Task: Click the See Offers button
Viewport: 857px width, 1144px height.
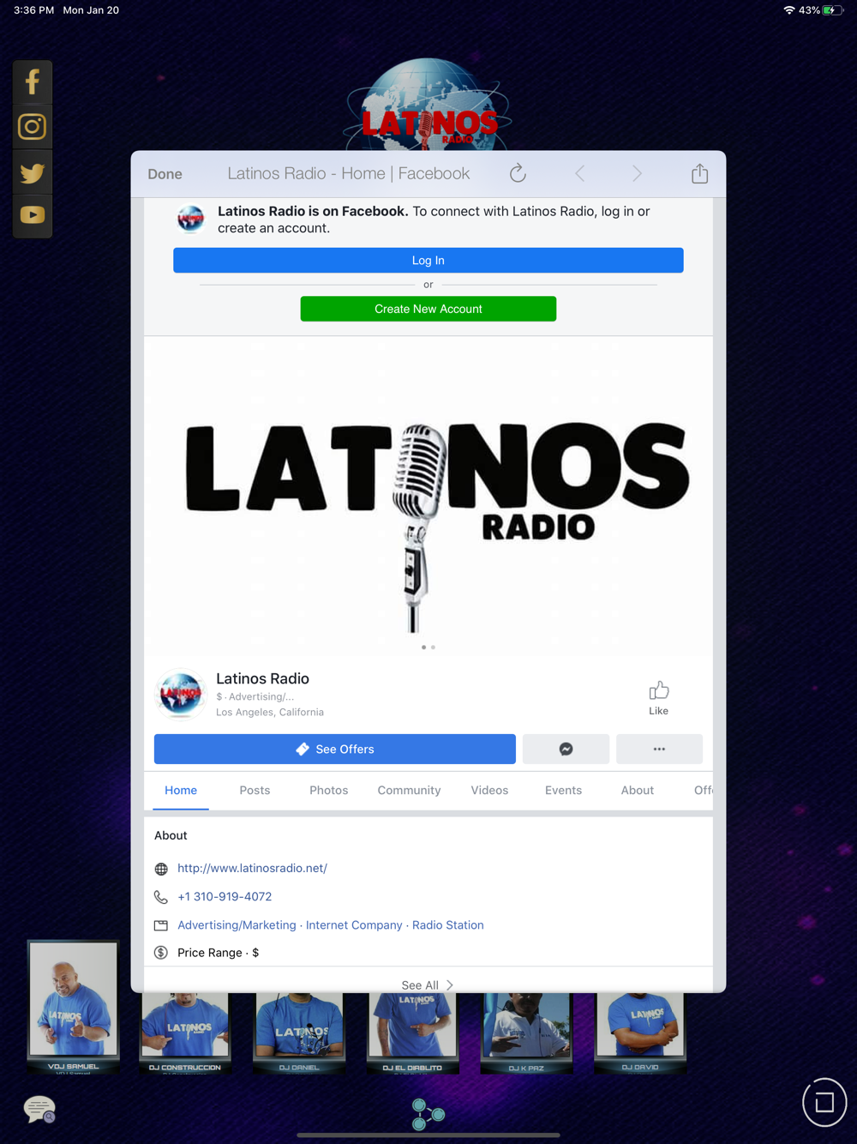Action: (335, 749)
